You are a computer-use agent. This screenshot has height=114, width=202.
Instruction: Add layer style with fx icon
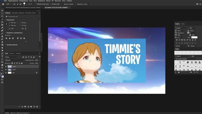point(22,107)
